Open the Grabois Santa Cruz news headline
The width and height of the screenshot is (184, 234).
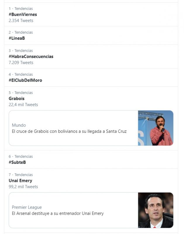click(x=69, y=131)
